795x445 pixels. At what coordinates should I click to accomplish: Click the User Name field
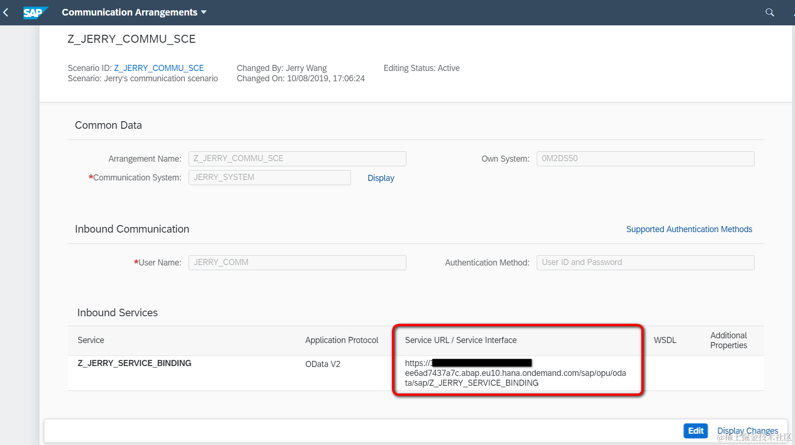[x=297, y=263]
